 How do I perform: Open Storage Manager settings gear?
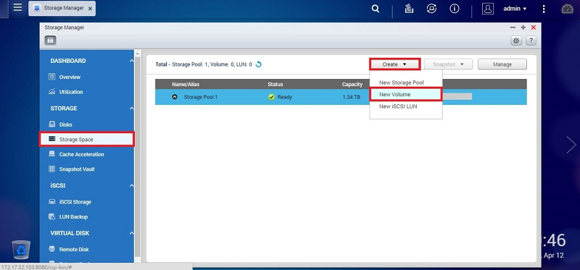pyautogui.click(x=516, y=41)
